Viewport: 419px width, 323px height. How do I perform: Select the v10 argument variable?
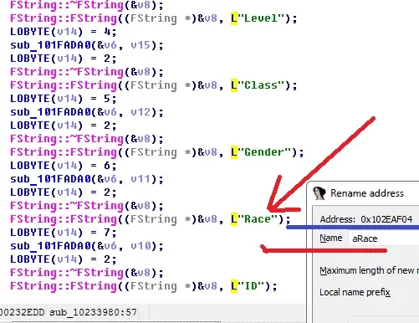tap(141, 246)
